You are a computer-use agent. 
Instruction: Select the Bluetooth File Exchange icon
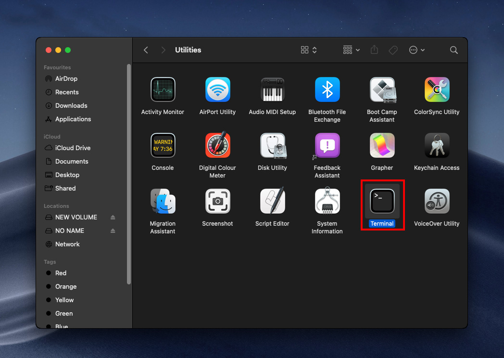click(327, 90)
